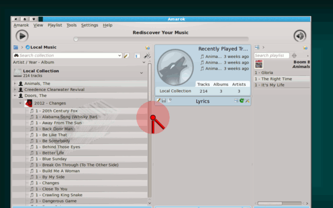The height and width of the screenshot is (208, 333).
Task: Toggle merged collection view icon
Action: (x=137, y=56)
